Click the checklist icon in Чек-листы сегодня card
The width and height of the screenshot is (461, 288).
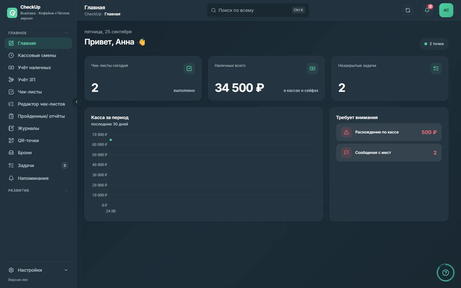point(189,68)
